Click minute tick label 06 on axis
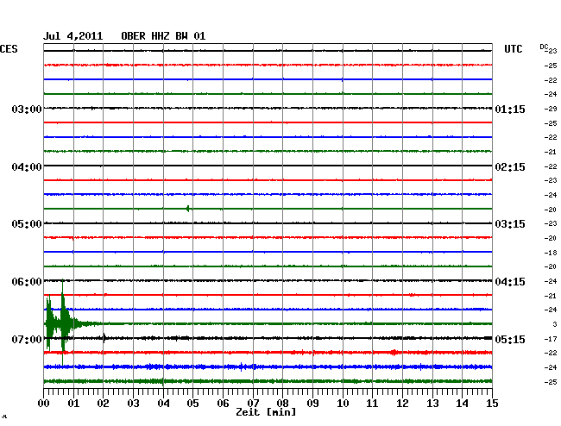 click(223, 404)
